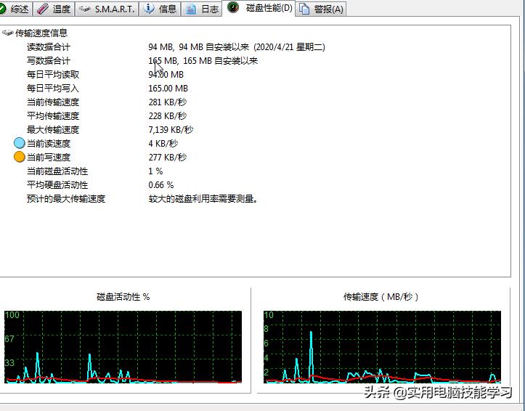Click the orange 当前写速度 color circle

[20, 157]
